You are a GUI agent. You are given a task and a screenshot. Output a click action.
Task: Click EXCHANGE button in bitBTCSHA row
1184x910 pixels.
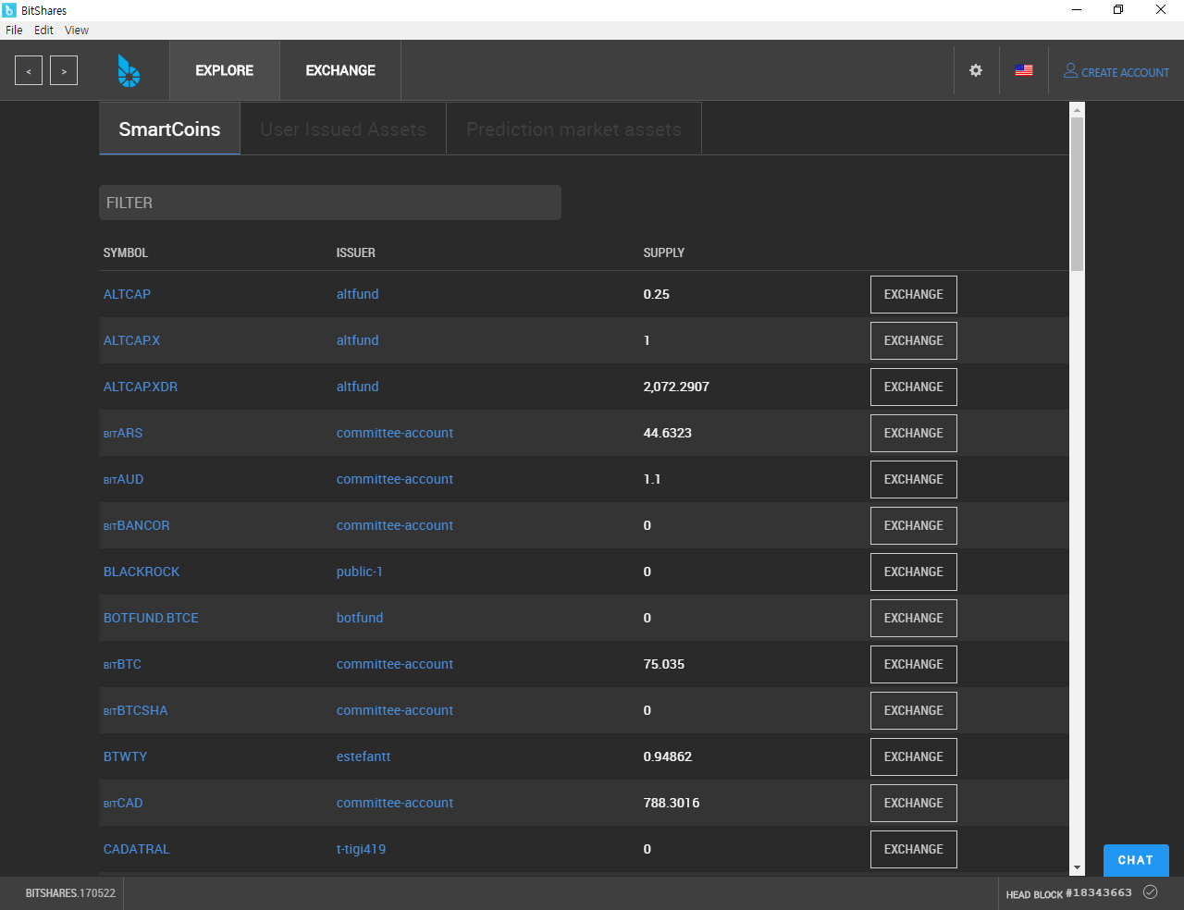pos(914,710)
